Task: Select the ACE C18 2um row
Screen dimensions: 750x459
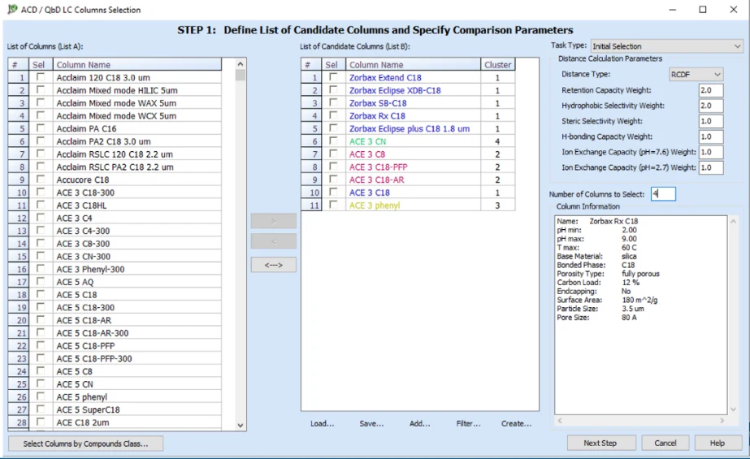Action: (115, 422)
